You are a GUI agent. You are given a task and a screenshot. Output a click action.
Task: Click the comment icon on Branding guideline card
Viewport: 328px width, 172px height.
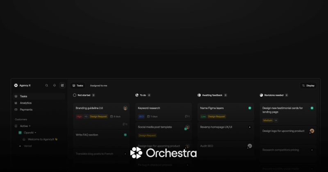124,124
